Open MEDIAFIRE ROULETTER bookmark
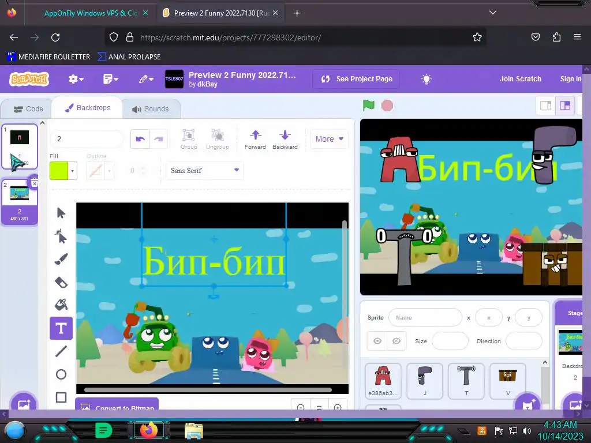Screen dimensions: 591x443 coord(48,57)
